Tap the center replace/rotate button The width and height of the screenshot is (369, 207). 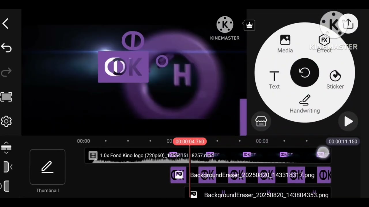305,72
